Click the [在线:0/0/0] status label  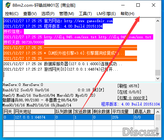click(129, 92)
